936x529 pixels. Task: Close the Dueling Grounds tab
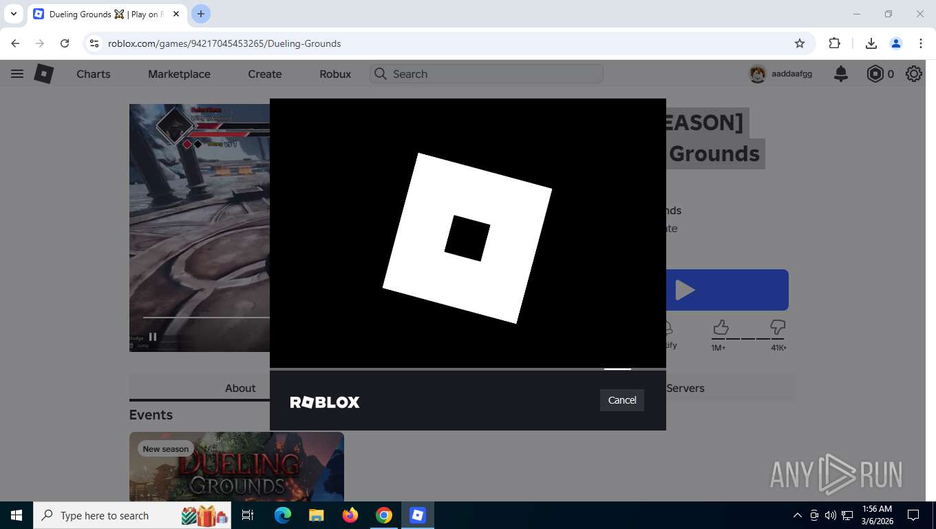point(176,14)
